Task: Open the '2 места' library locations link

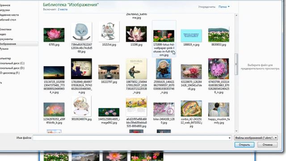Action: 63,9
